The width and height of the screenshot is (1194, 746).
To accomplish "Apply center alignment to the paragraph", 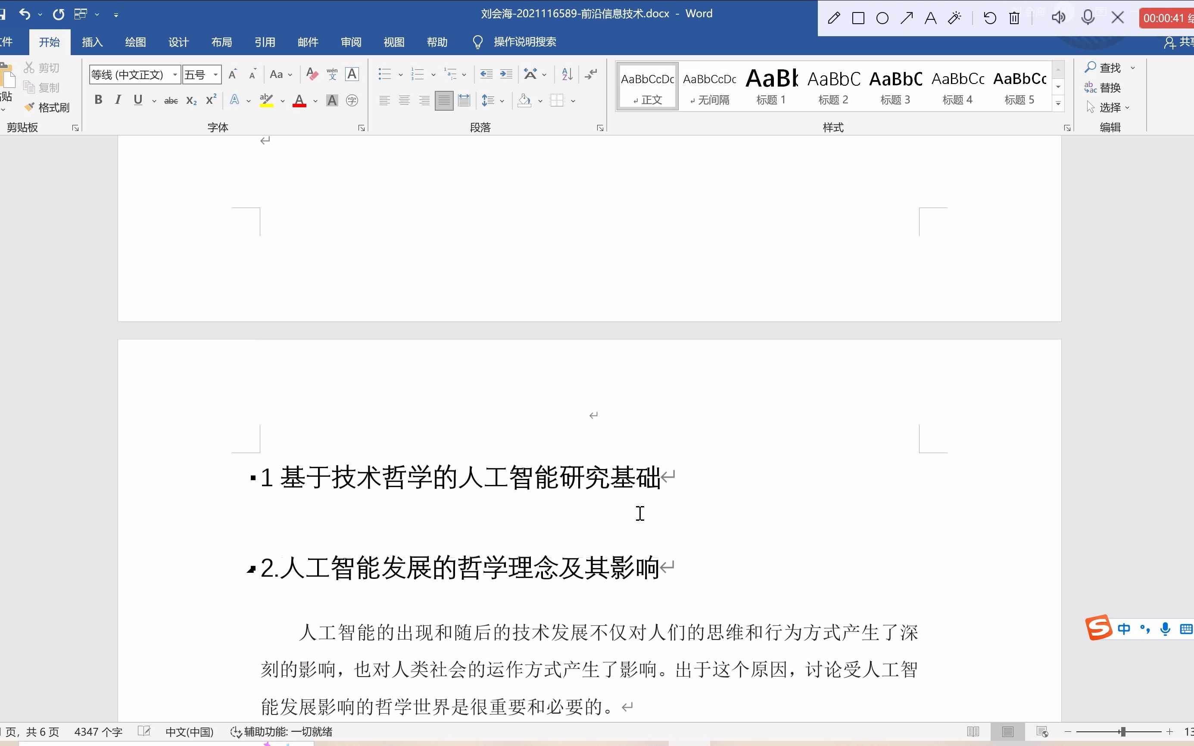I will (404, 100).
